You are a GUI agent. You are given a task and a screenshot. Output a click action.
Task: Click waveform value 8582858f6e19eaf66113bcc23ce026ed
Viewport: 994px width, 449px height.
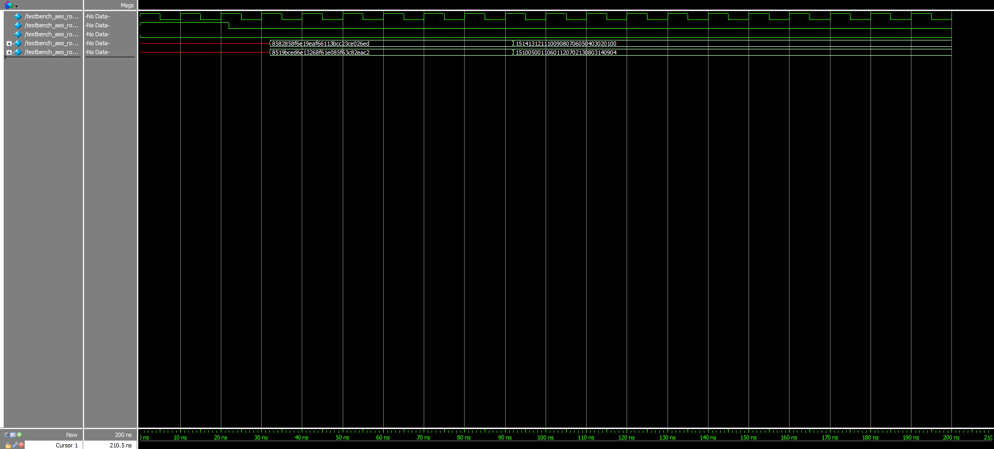[x=320, y=44]
